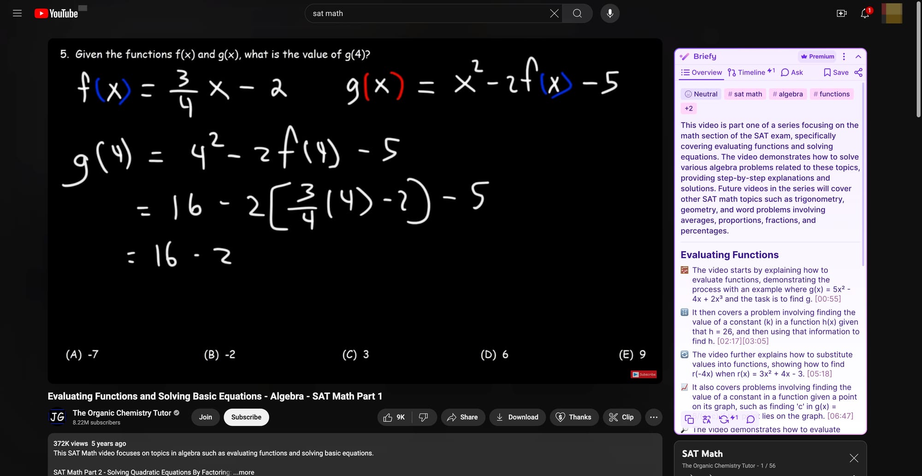The image size is (922, 476).
Task: Close the SAT Math playlist panel
Action: coord(854,458)
